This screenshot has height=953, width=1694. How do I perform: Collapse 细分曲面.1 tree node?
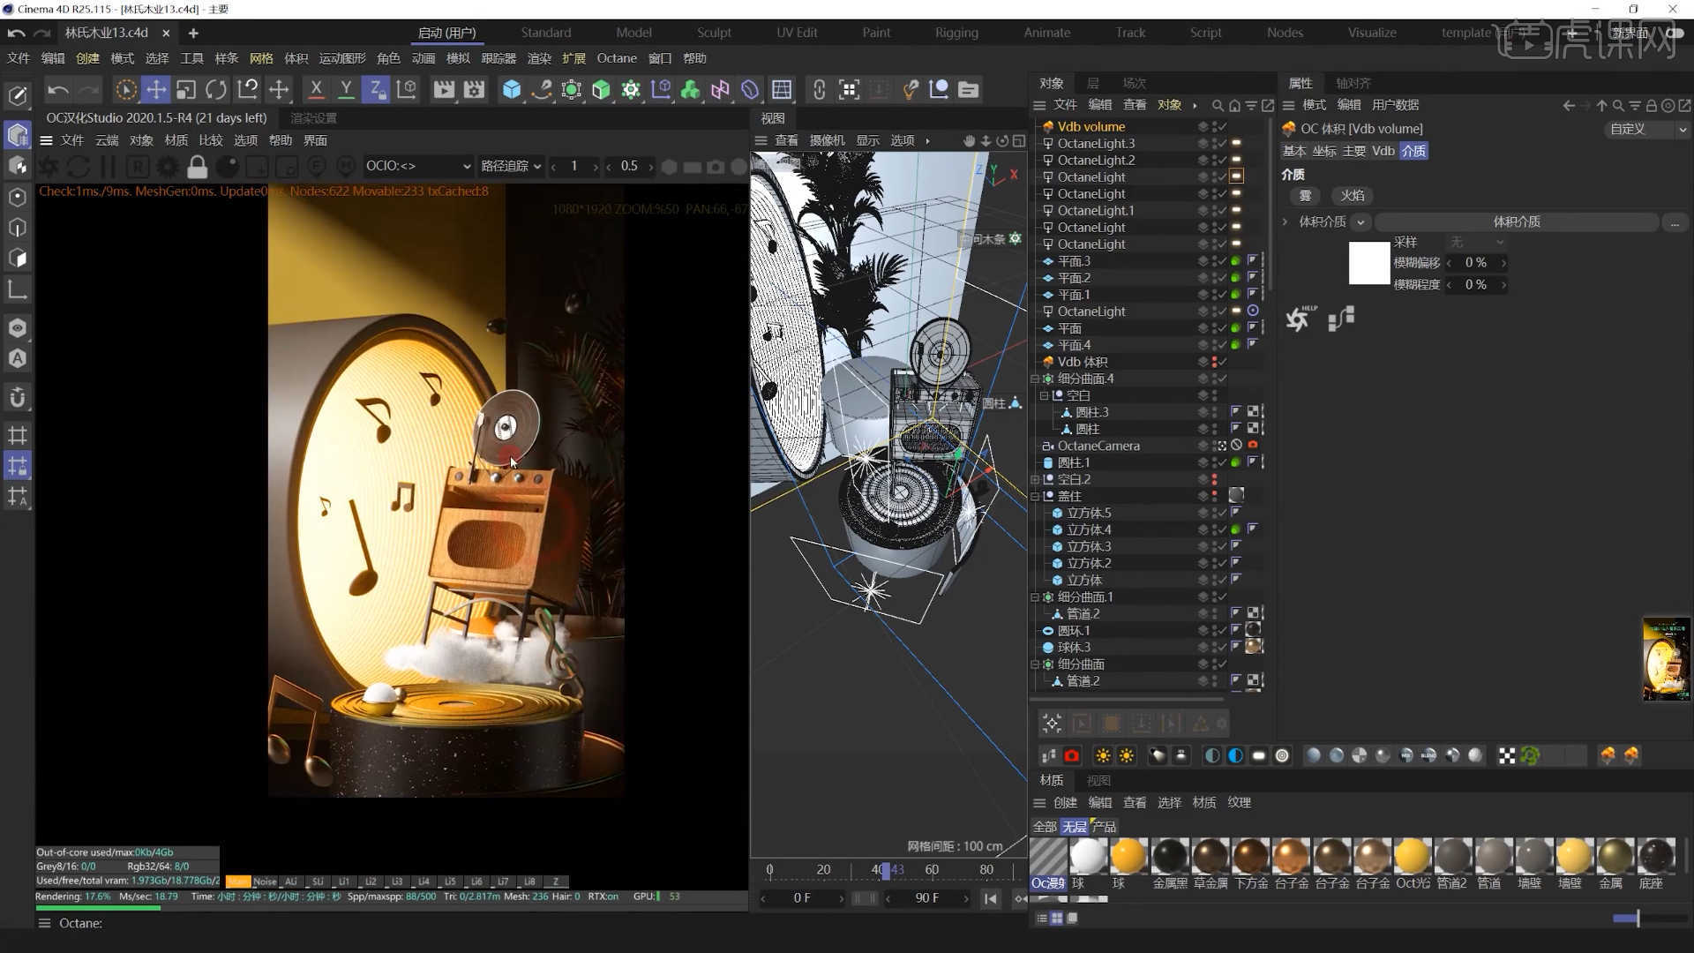click(x=1035, y=597)
